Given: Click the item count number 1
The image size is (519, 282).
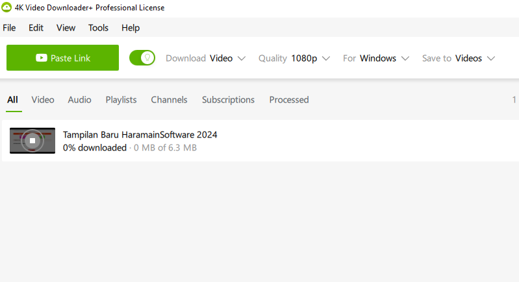Looking at the screenshot, I should (x=514, y=100).
